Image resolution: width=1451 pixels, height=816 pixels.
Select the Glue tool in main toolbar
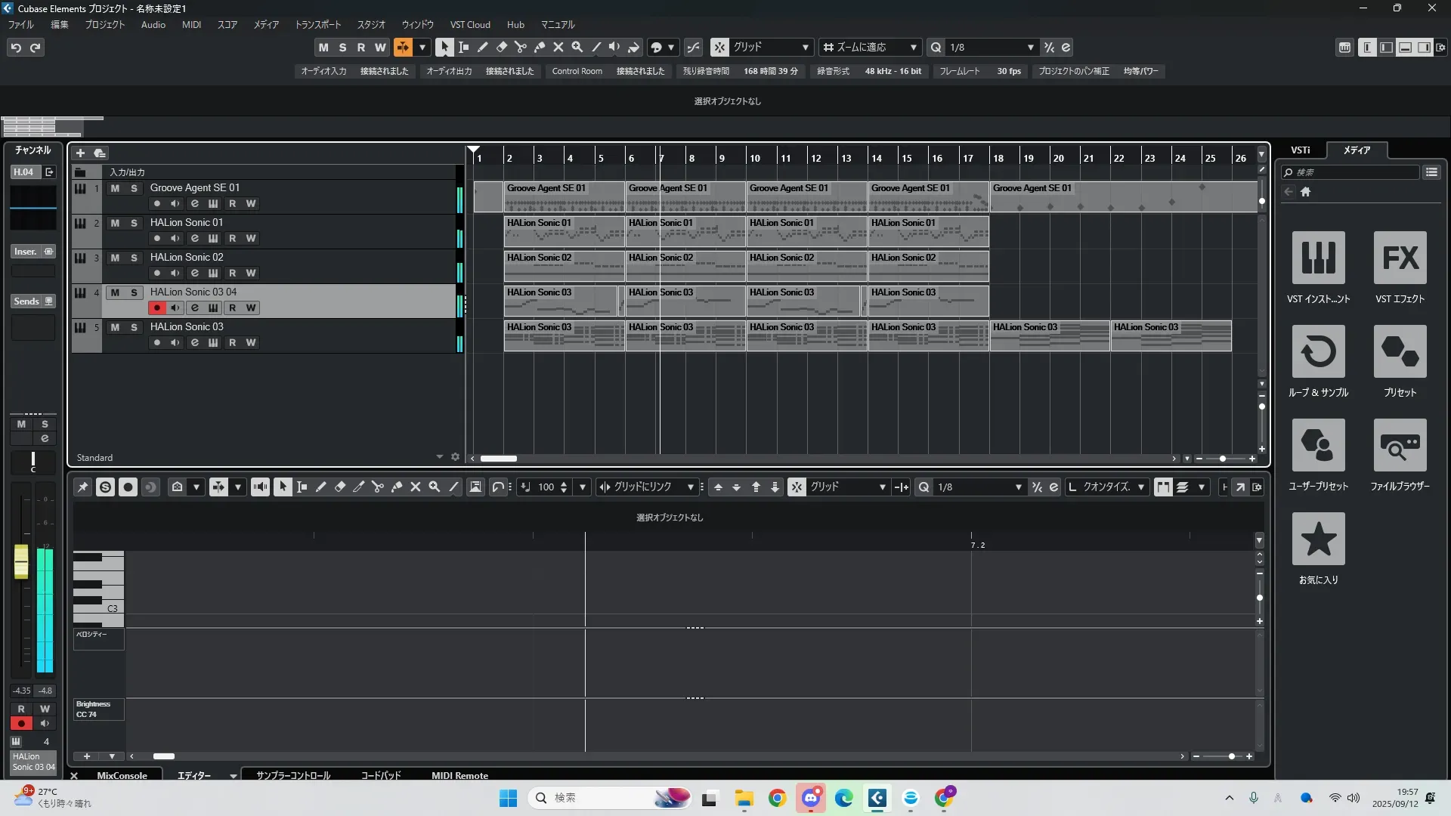(x=540, y=47)
